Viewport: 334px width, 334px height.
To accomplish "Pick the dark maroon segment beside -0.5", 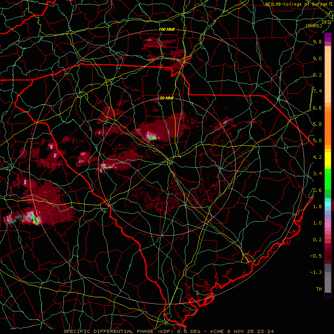I will (x=328, y=256).
